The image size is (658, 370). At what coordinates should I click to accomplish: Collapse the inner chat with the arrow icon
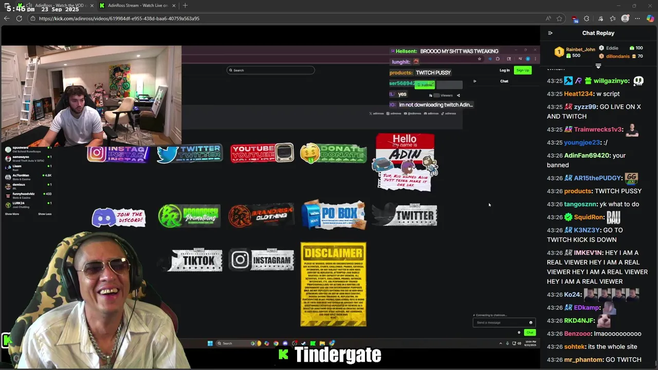coord(474,81)
